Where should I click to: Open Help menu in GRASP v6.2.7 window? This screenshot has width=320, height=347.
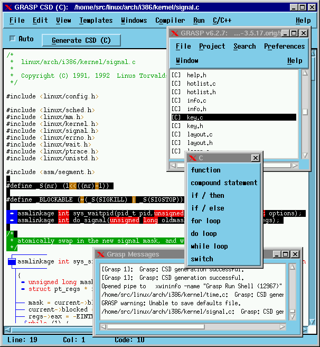(x=295, y=61)
